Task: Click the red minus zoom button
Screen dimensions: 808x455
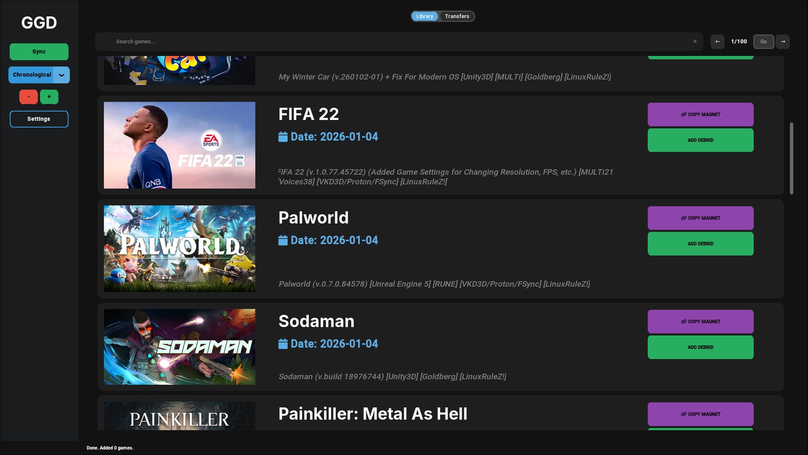Action: (x=29, y=97)
